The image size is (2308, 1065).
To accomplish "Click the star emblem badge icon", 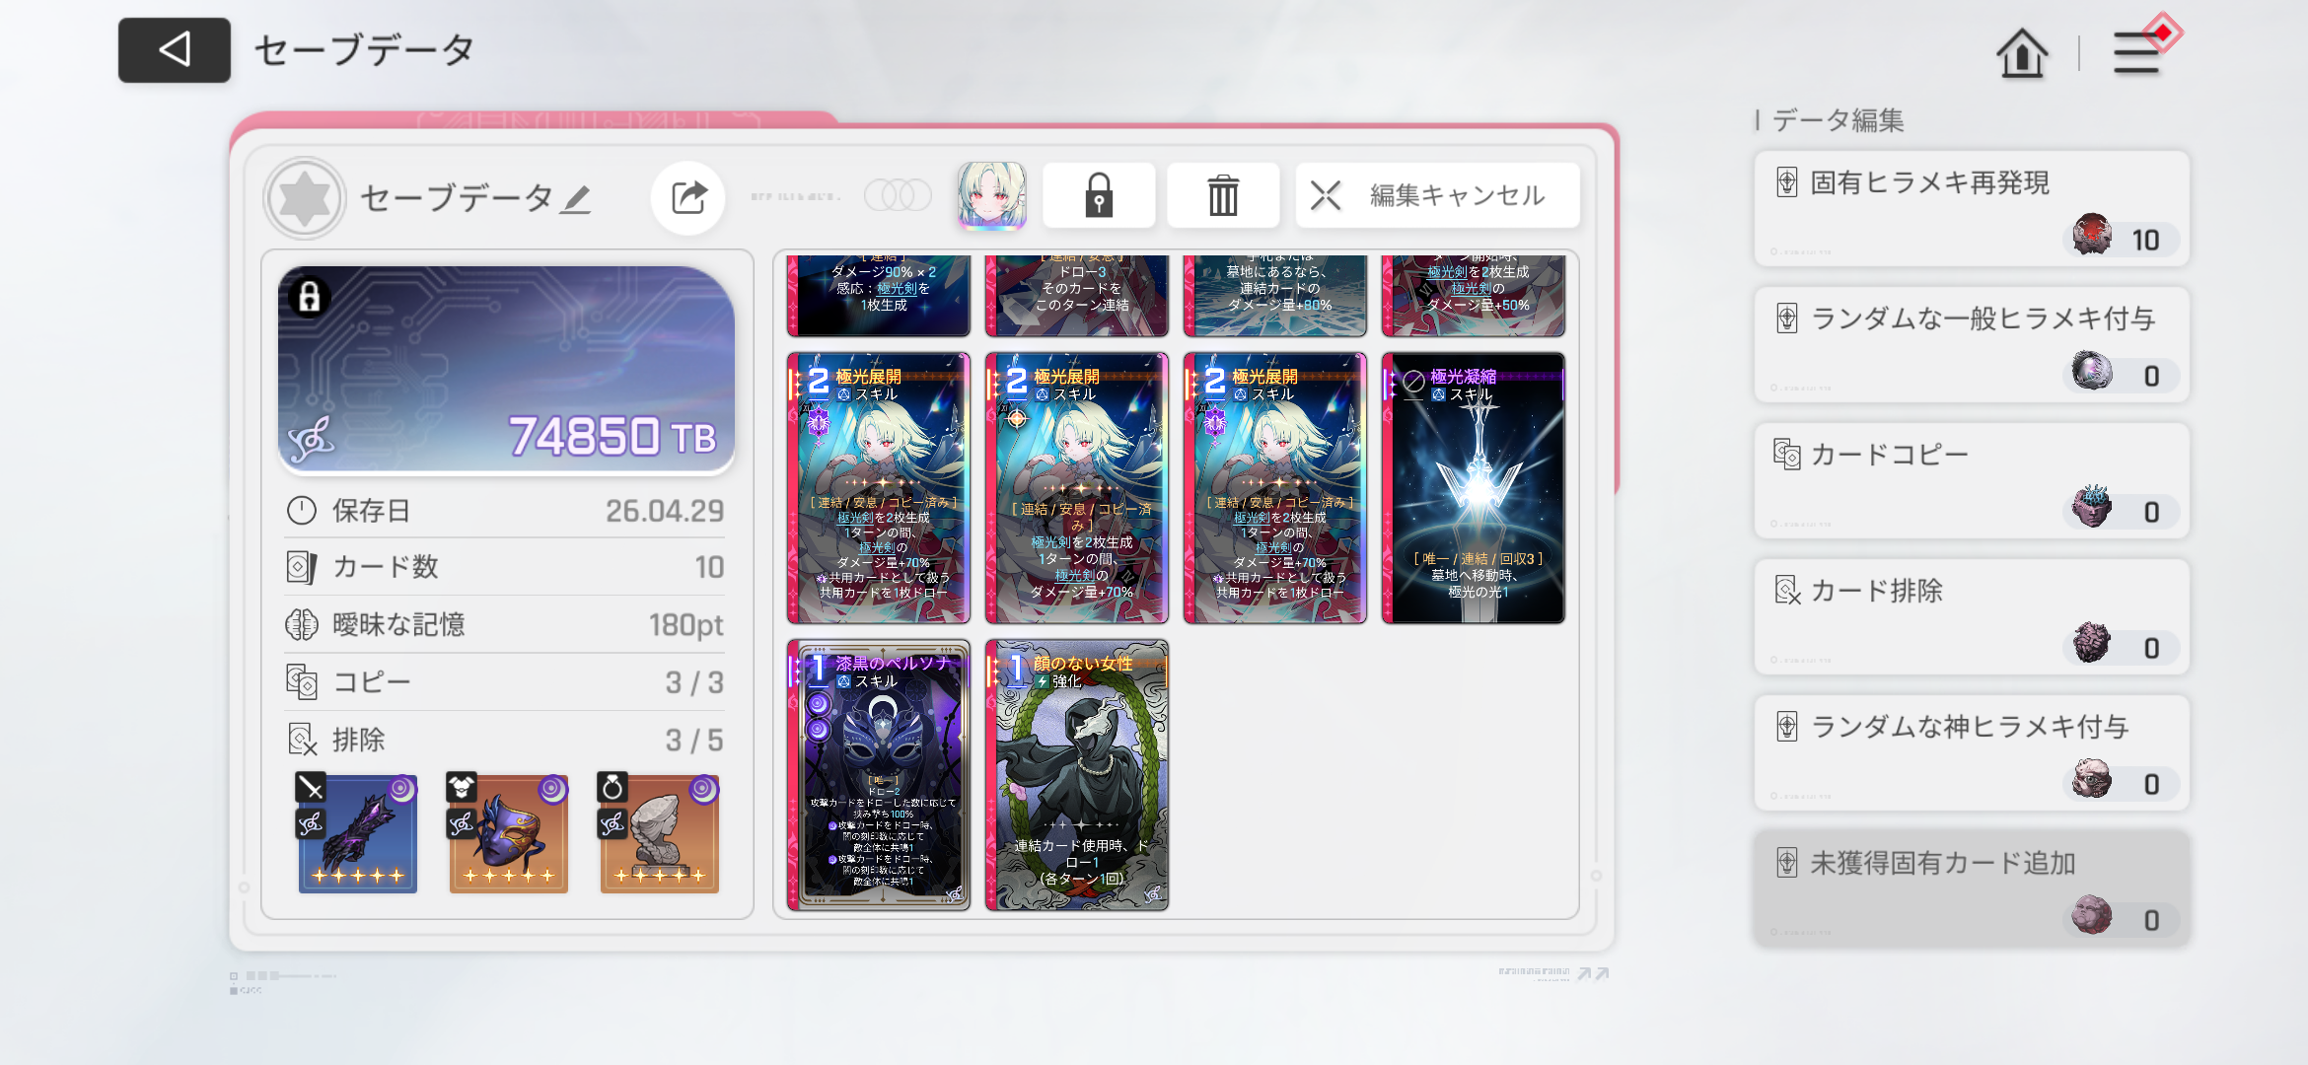I will pos(305,198).
